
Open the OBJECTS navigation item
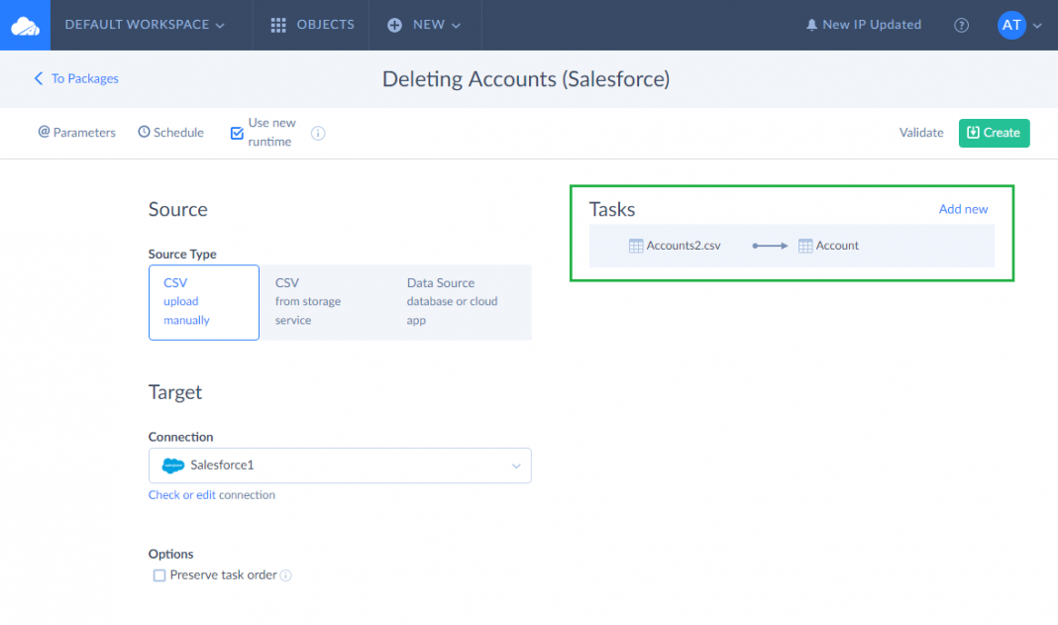coord(310,25)
